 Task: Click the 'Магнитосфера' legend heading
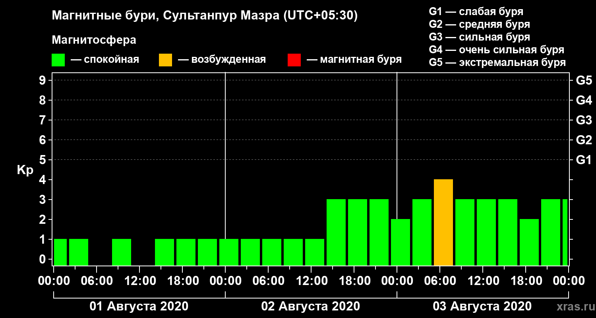click(94, 40)
